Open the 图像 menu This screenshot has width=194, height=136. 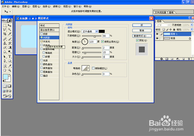[26, 6]
